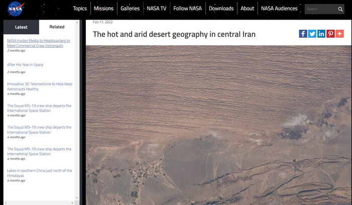
Task: Select the Latest tab
Action: [x=21, y=27]
